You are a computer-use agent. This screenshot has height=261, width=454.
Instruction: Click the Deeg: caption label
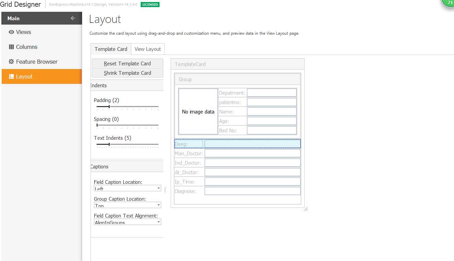click(x=181, y=144)
